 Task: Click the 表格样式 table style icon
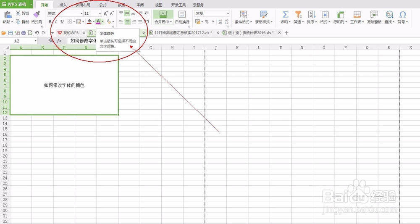point(264,14)
